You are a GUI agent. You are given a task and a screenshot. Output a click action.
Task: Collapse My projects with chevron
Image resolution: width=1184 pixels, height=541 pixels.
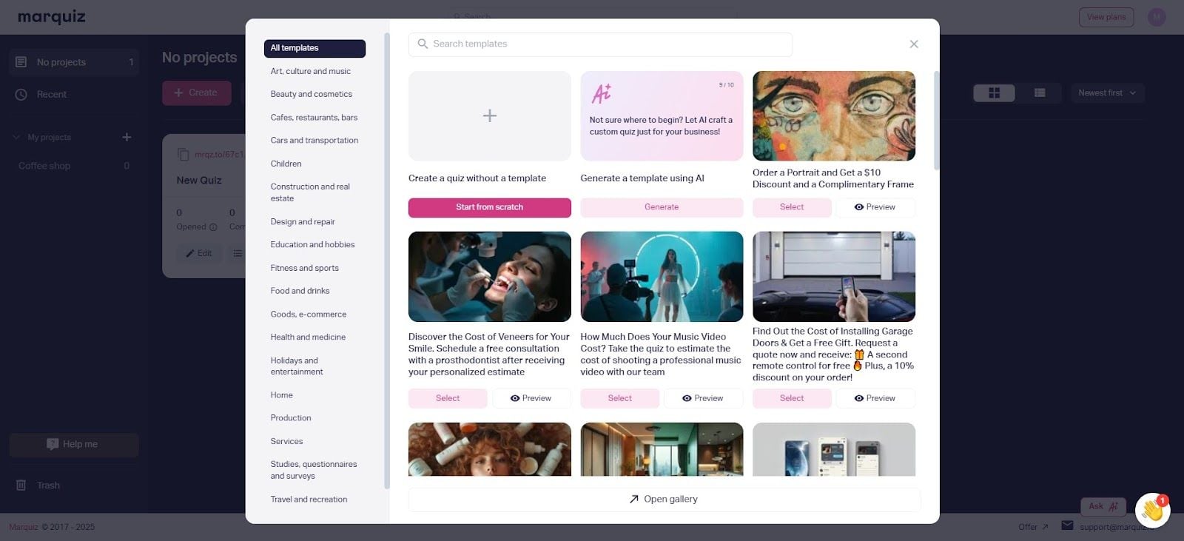(16, 137)
